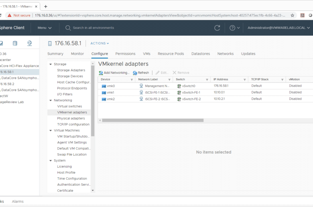This screenshot has height=207, width=313.
Task: Click the browser address bar URL
Action: [x=160, y=15]
